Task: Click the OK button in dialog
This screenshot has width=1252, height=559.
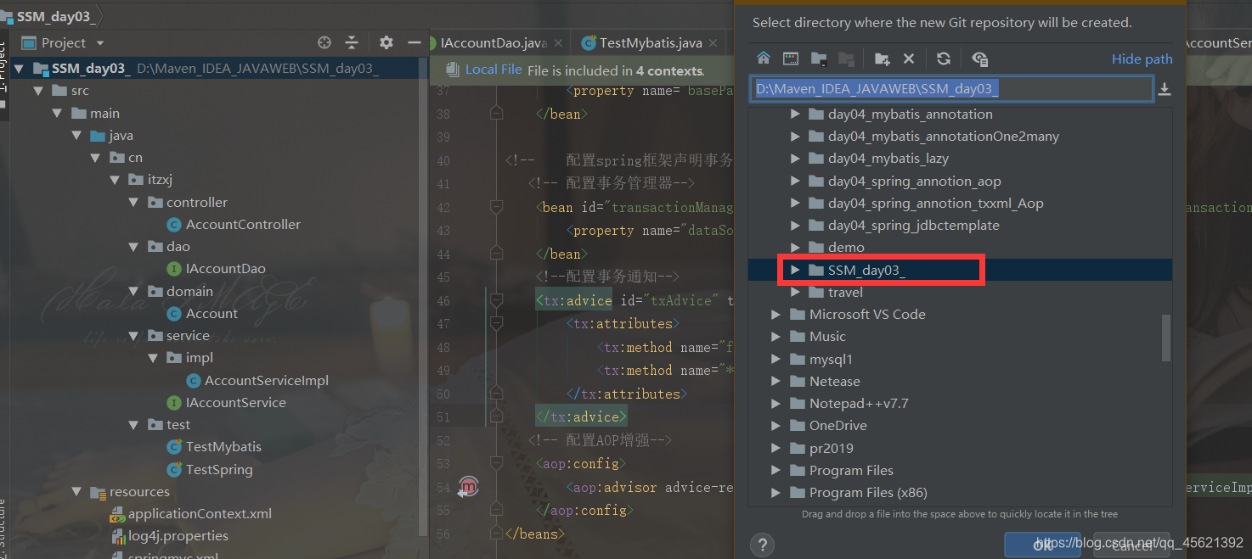Action: tap(1042, 545)
